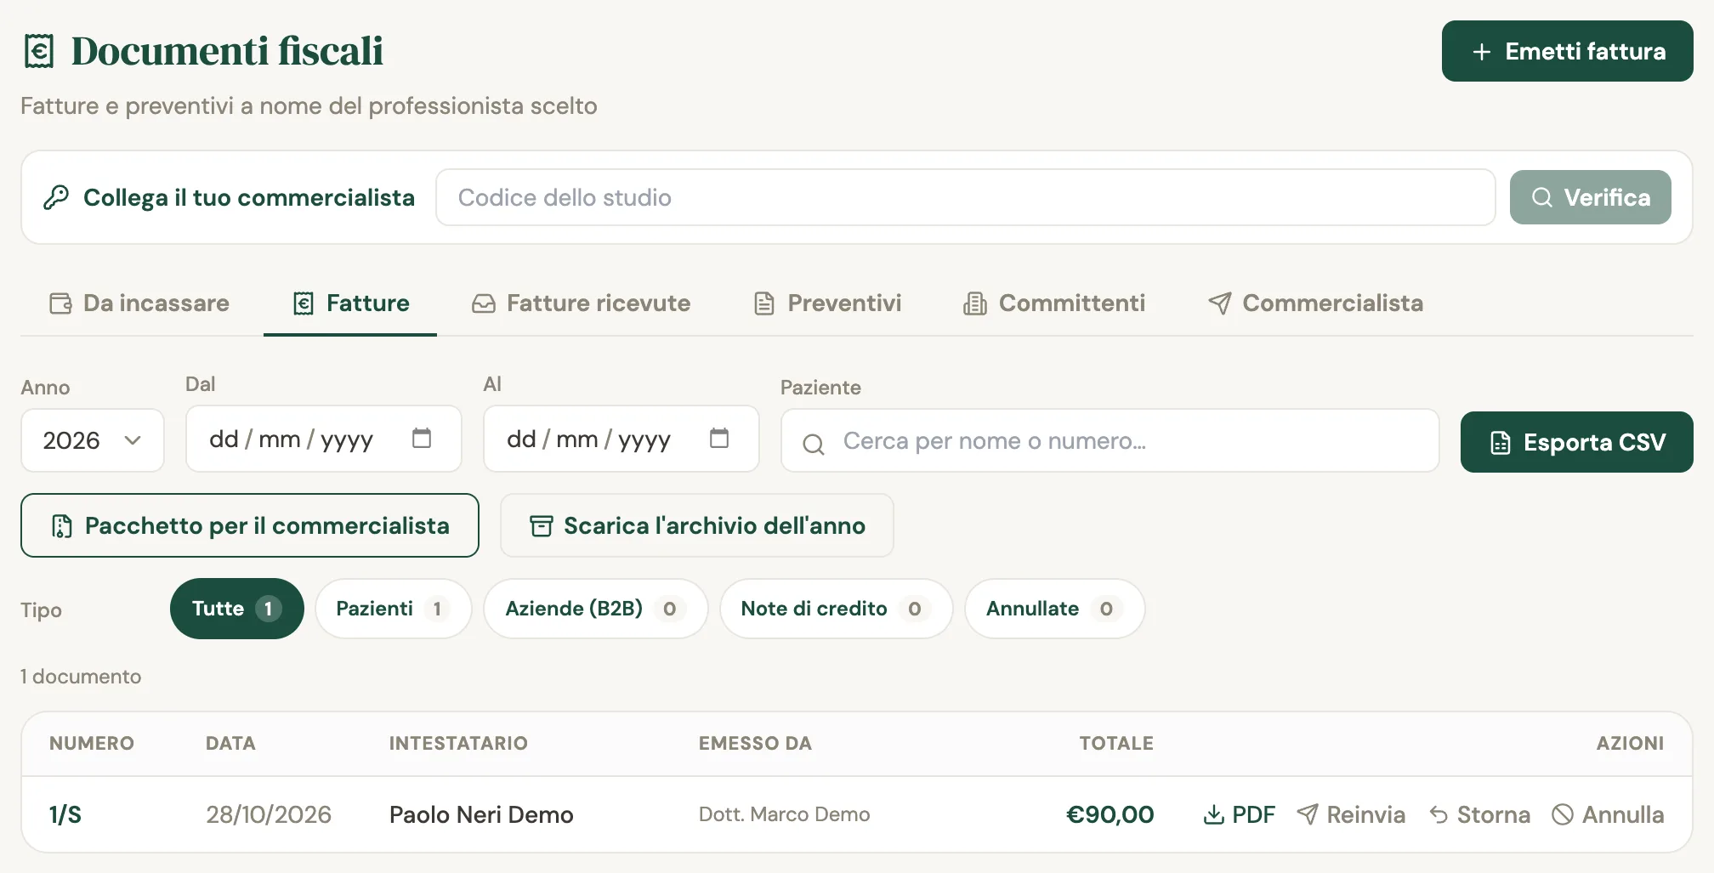This screenshot has height=873, width=1714.
Task: Open the Fatture ricevute tab
Action: point(582,303)
